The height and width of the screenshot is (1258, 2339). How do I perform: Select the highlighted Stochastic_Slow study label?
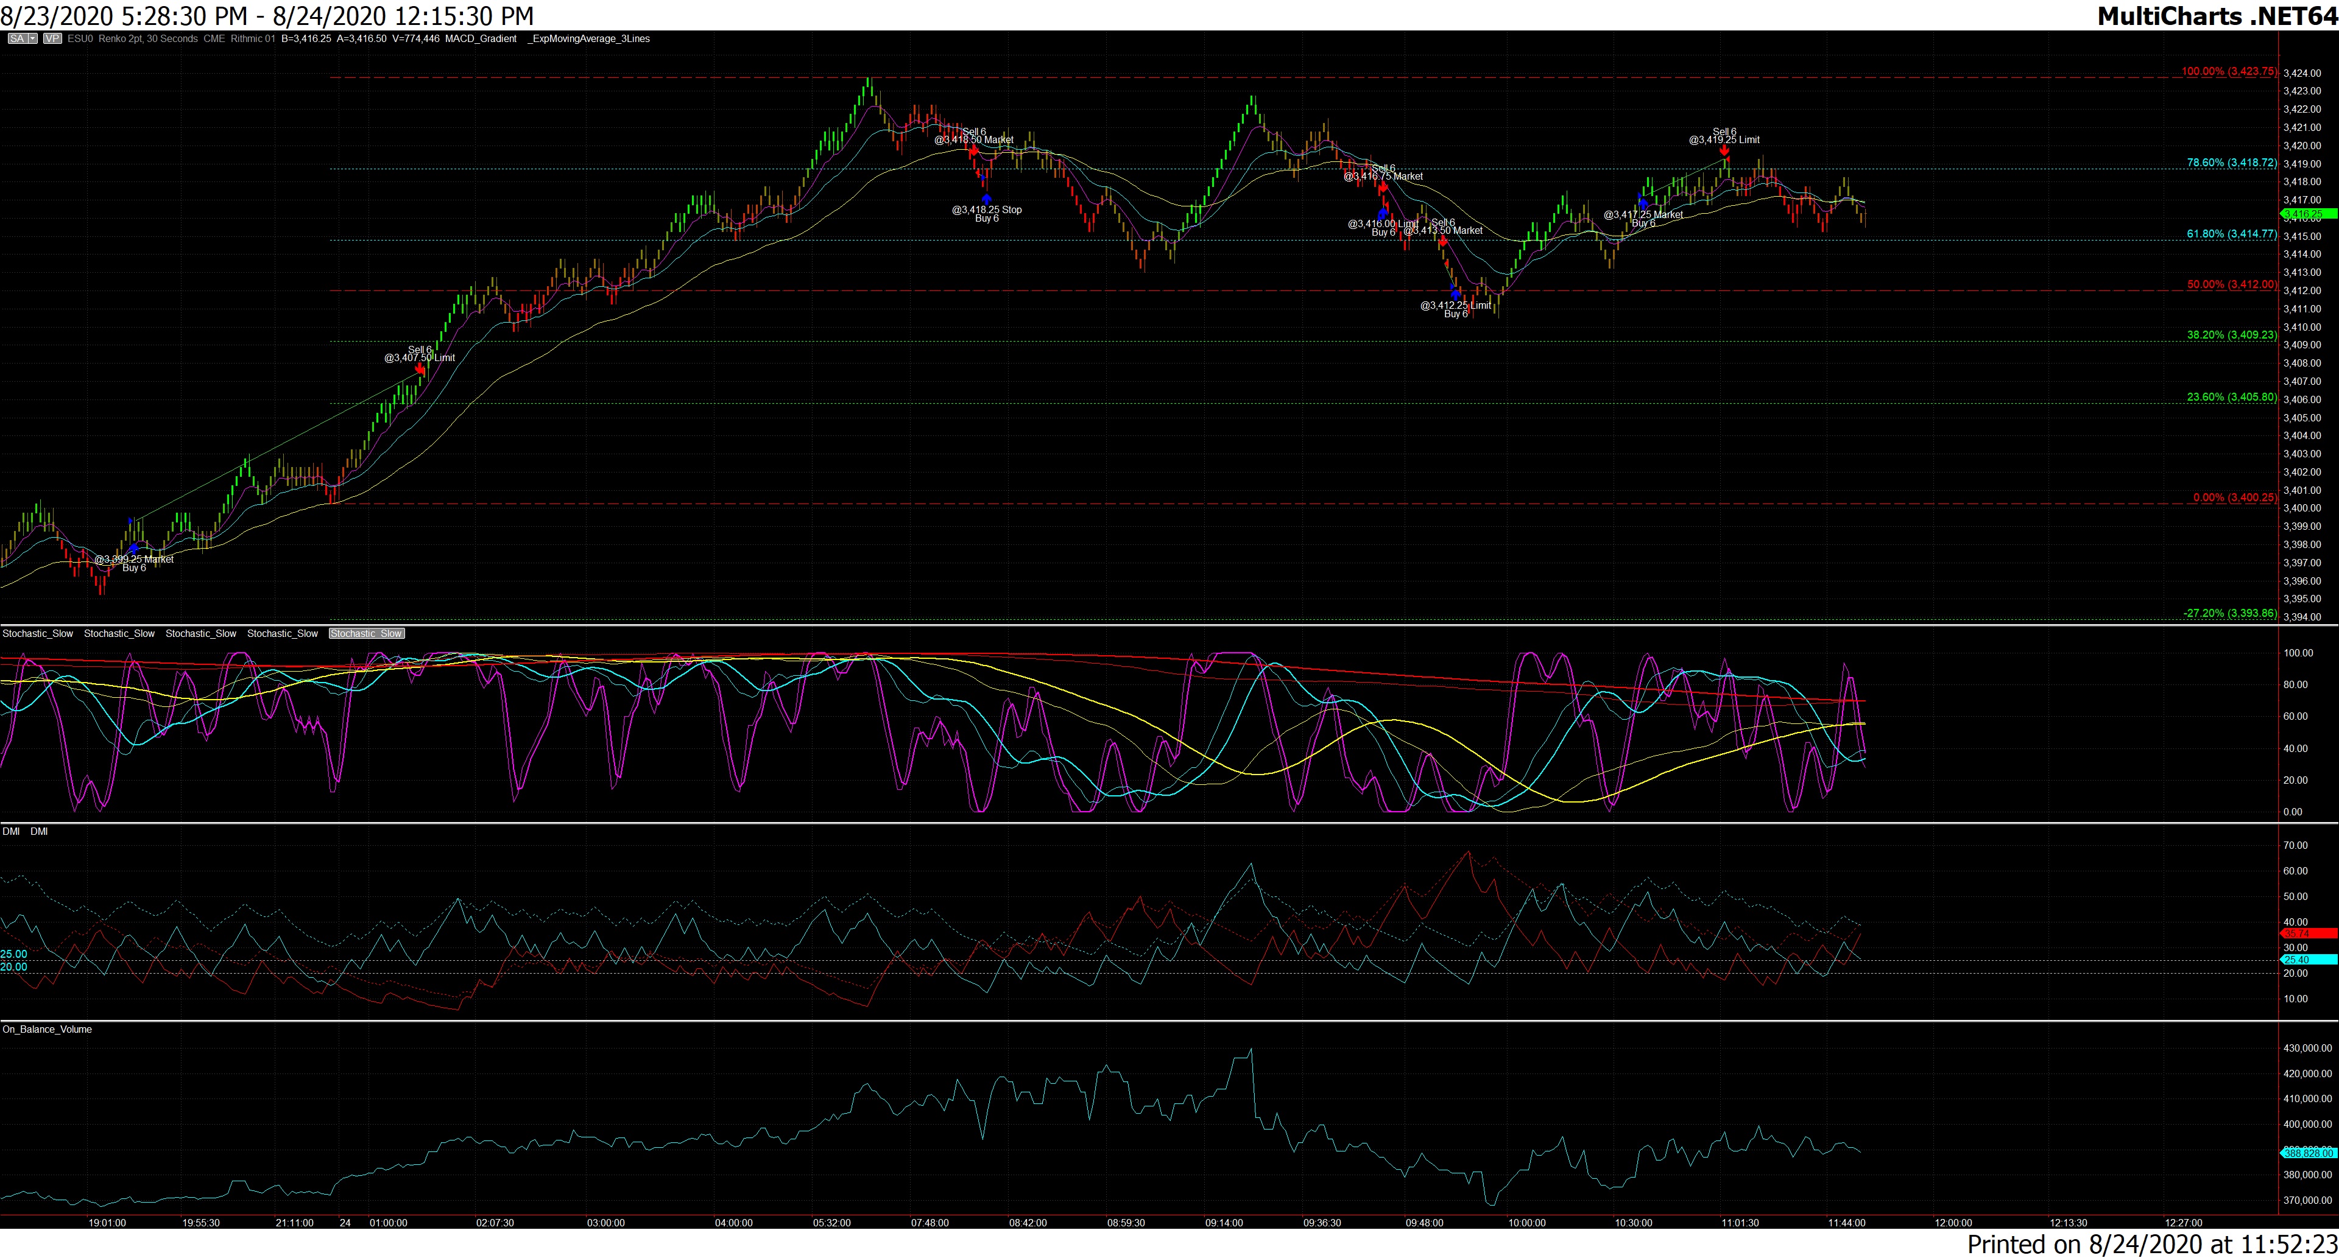[x=367, y=633]
